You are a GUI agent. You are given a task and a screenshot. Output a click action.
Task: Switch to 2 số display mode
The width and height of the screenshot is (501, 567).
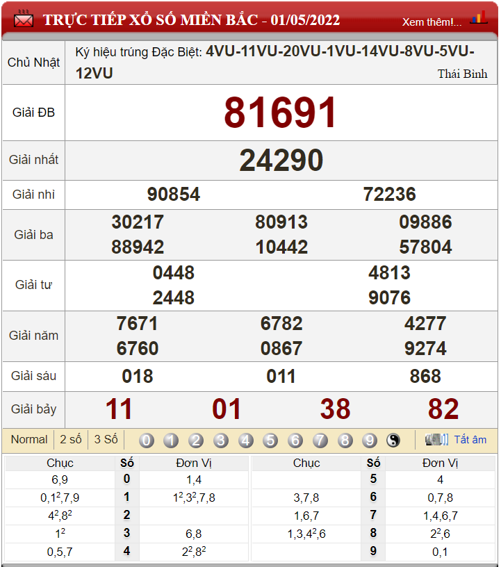[x=71, y=439]
